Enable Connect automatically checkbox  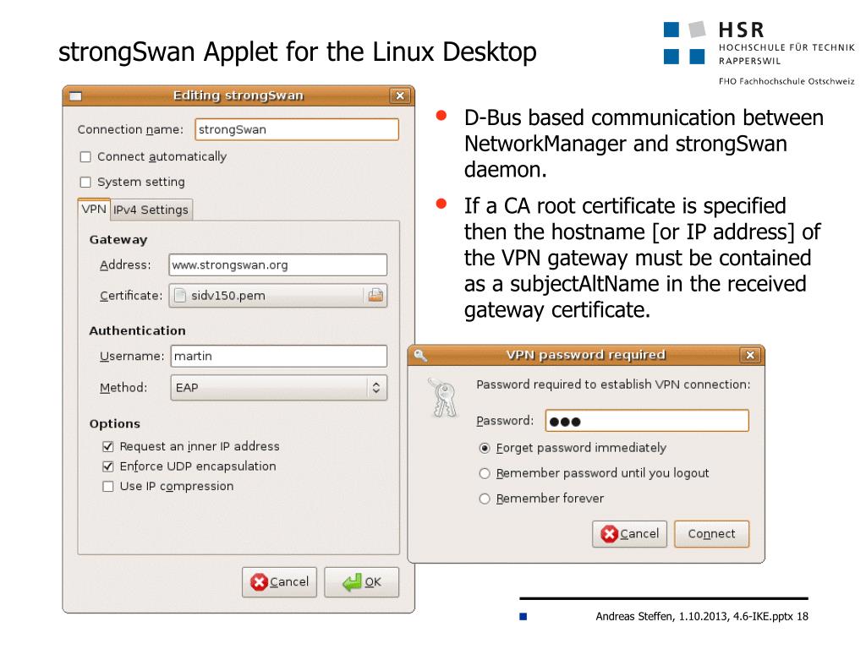[85, 156]
